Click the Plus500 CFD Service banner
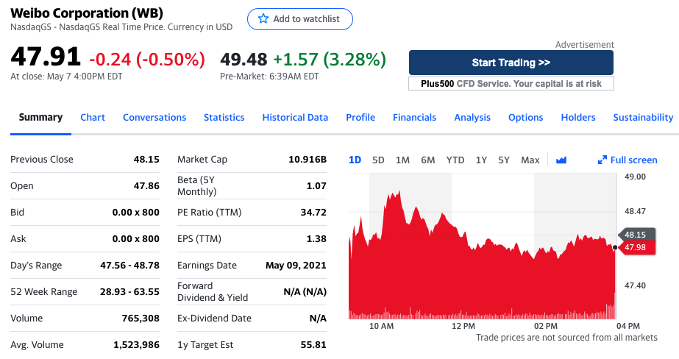679x359 pixels. pyautogui.click(x=511, y=84)
